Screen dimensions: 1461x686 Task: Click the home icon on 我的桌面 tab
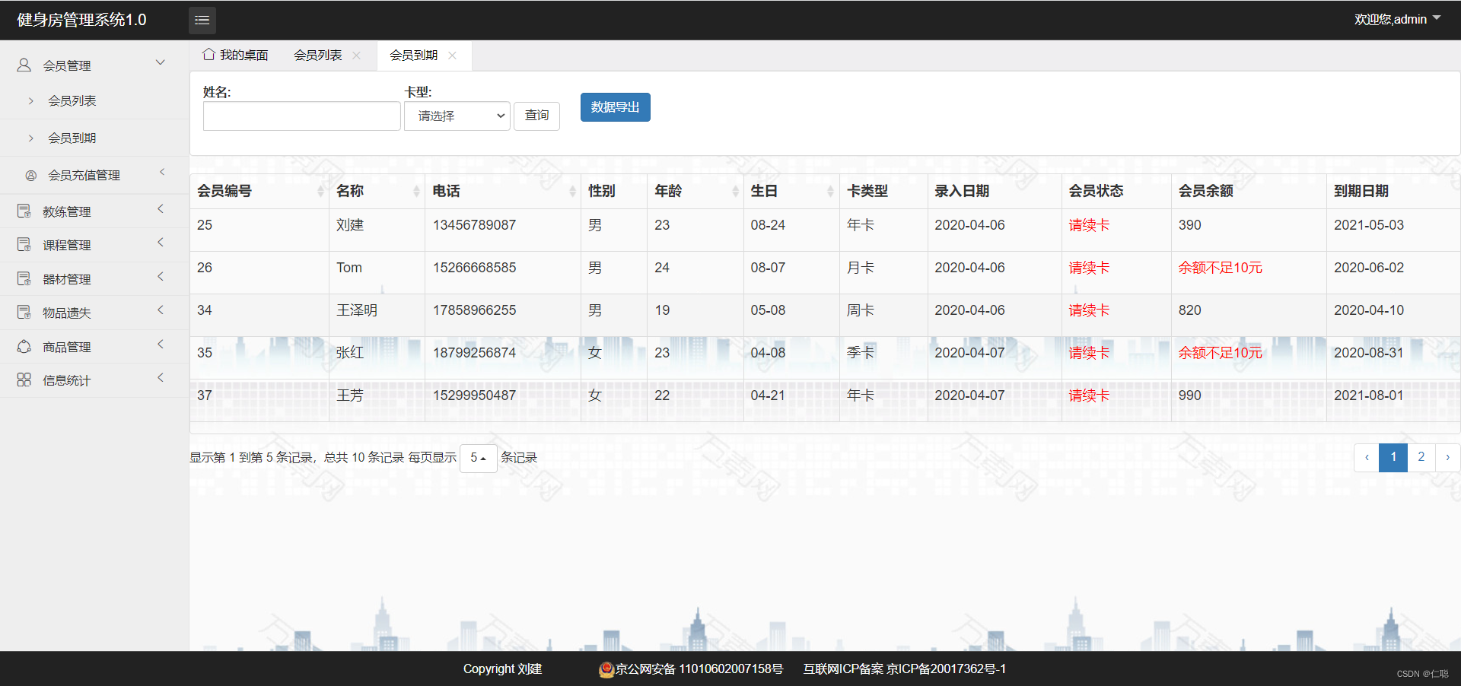point(208,54)
